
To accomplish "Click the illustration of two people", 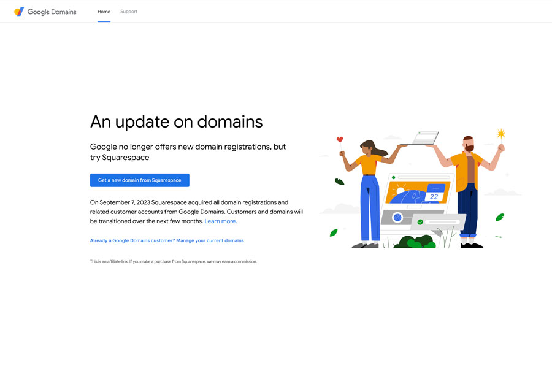I will [420, 189].
